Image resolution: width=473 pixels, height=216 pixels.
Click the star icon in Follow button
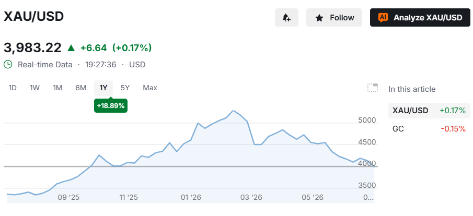[x=319, y=18]
